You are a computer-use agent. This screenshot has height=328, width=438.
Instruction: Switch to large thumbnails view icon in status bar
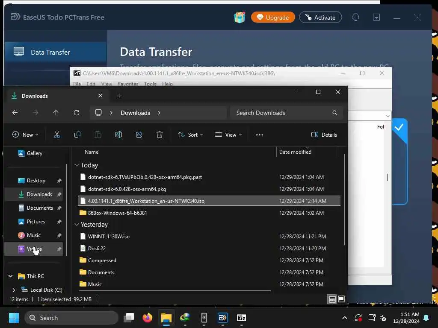341,299
